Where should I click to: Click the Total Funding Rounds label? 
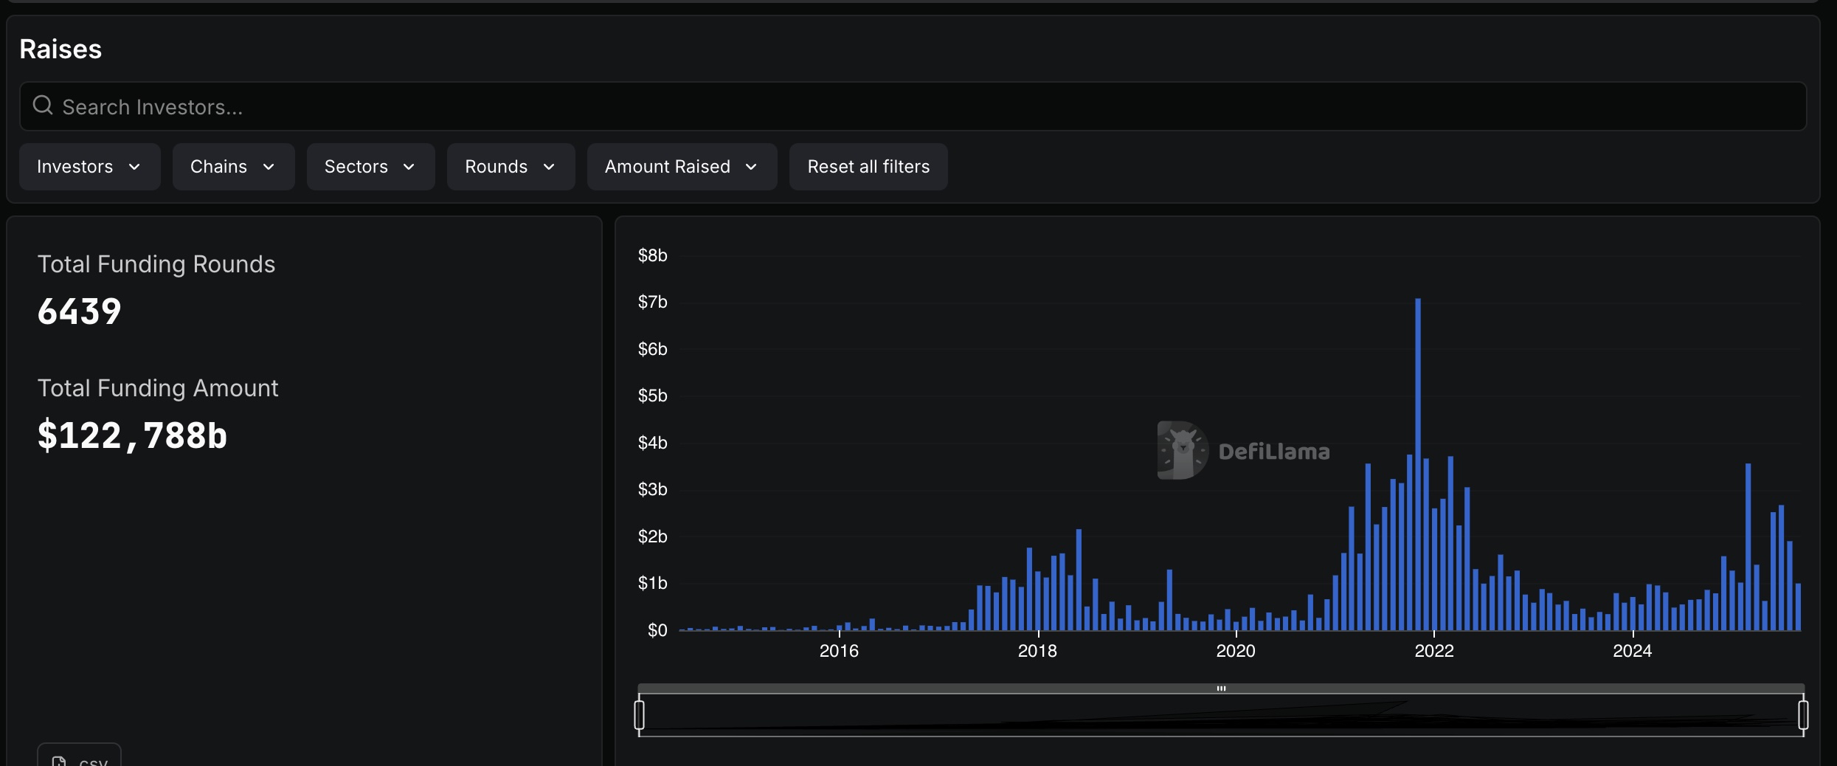click(156, 264)
